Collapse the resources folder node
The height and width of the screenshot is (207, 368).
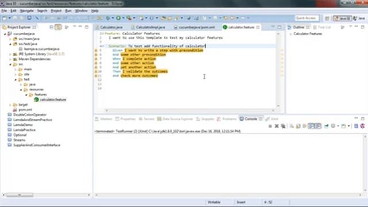pyautogui.click(x=21, y=90)
